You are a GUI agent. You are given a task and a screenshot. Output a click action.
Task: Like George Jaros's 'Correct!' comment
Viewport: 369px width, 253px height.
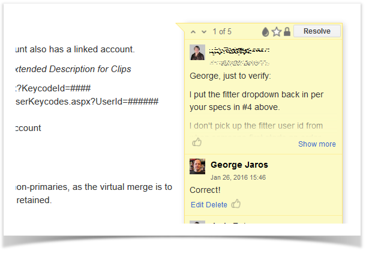pos(236,204)
